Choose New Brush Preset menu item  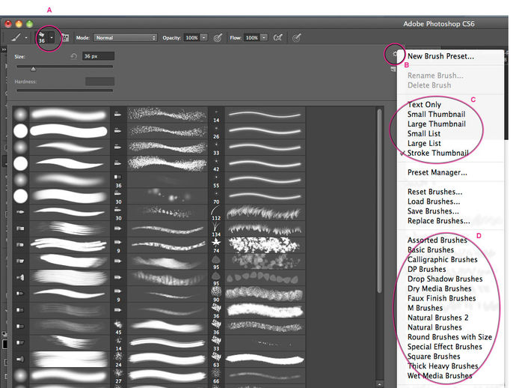[440, 56]
